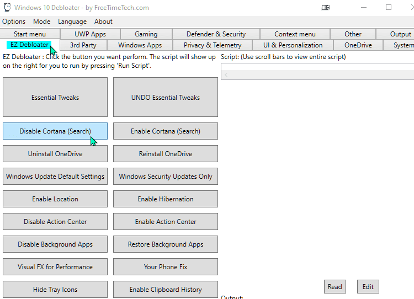Click Disable Background Apps

tap(55, 244)
